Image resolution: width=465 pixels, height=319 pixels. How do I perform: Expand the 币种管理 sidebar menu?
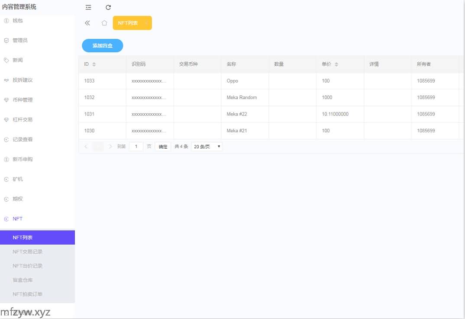coord(23,100)
